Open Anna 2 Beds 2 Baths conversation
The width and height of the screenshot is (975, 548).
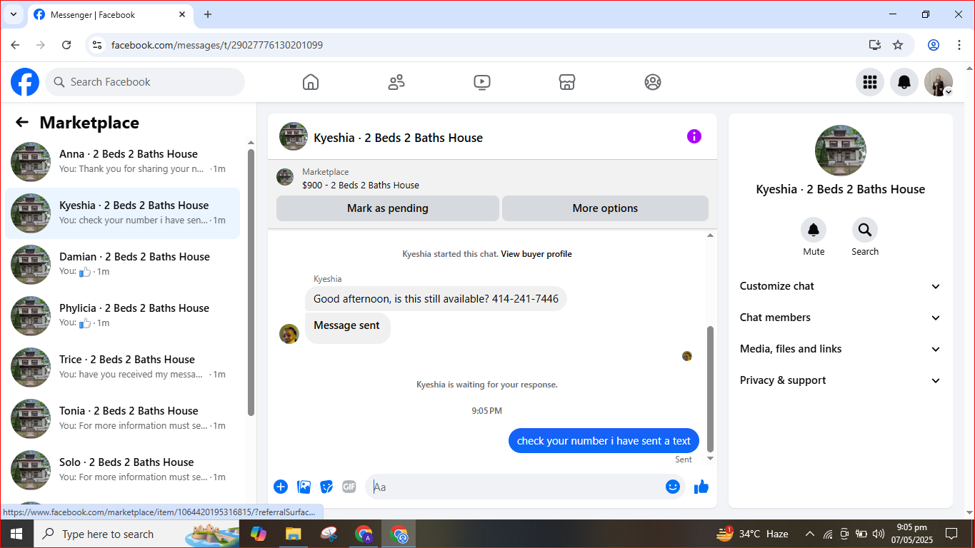coord(123,161)
